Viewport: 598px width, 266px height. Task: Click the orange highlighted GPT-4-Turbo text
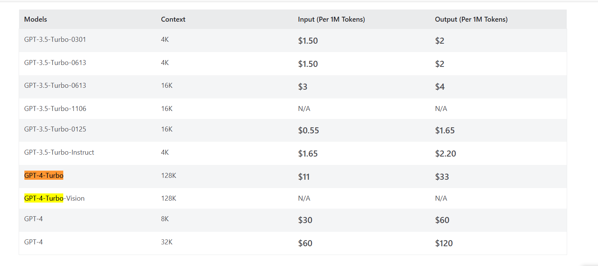click(44, 176)
